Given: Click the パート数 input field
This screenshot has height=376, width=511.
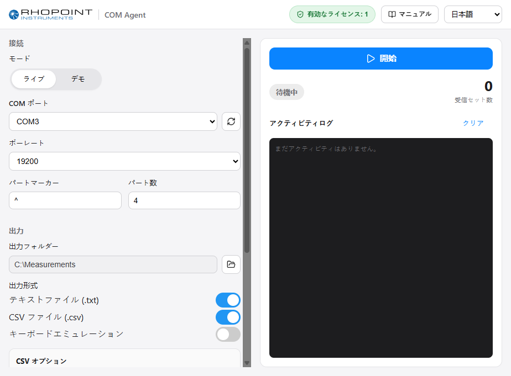Looking at the screenshot, I should click(x=185, y=200).
